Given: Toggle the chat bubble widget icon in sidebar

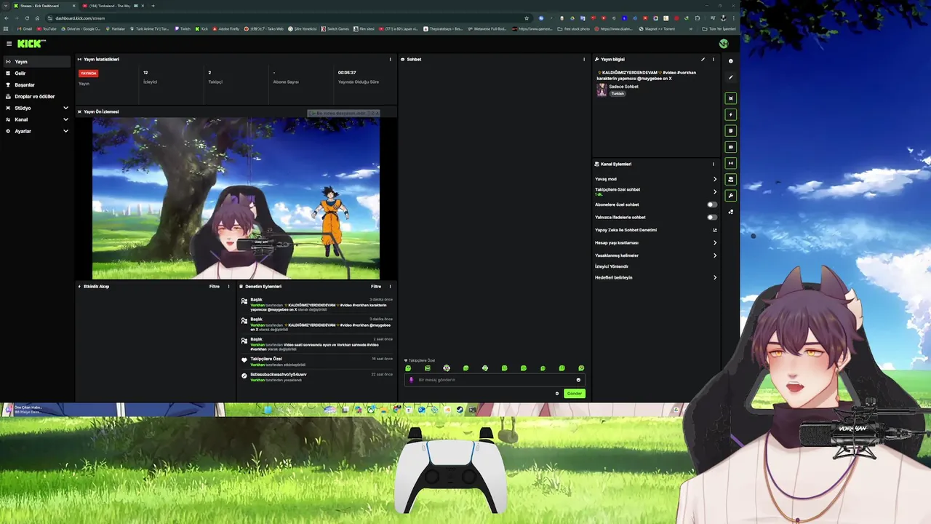Looking at the screenshot, I should tap(731, 147).
